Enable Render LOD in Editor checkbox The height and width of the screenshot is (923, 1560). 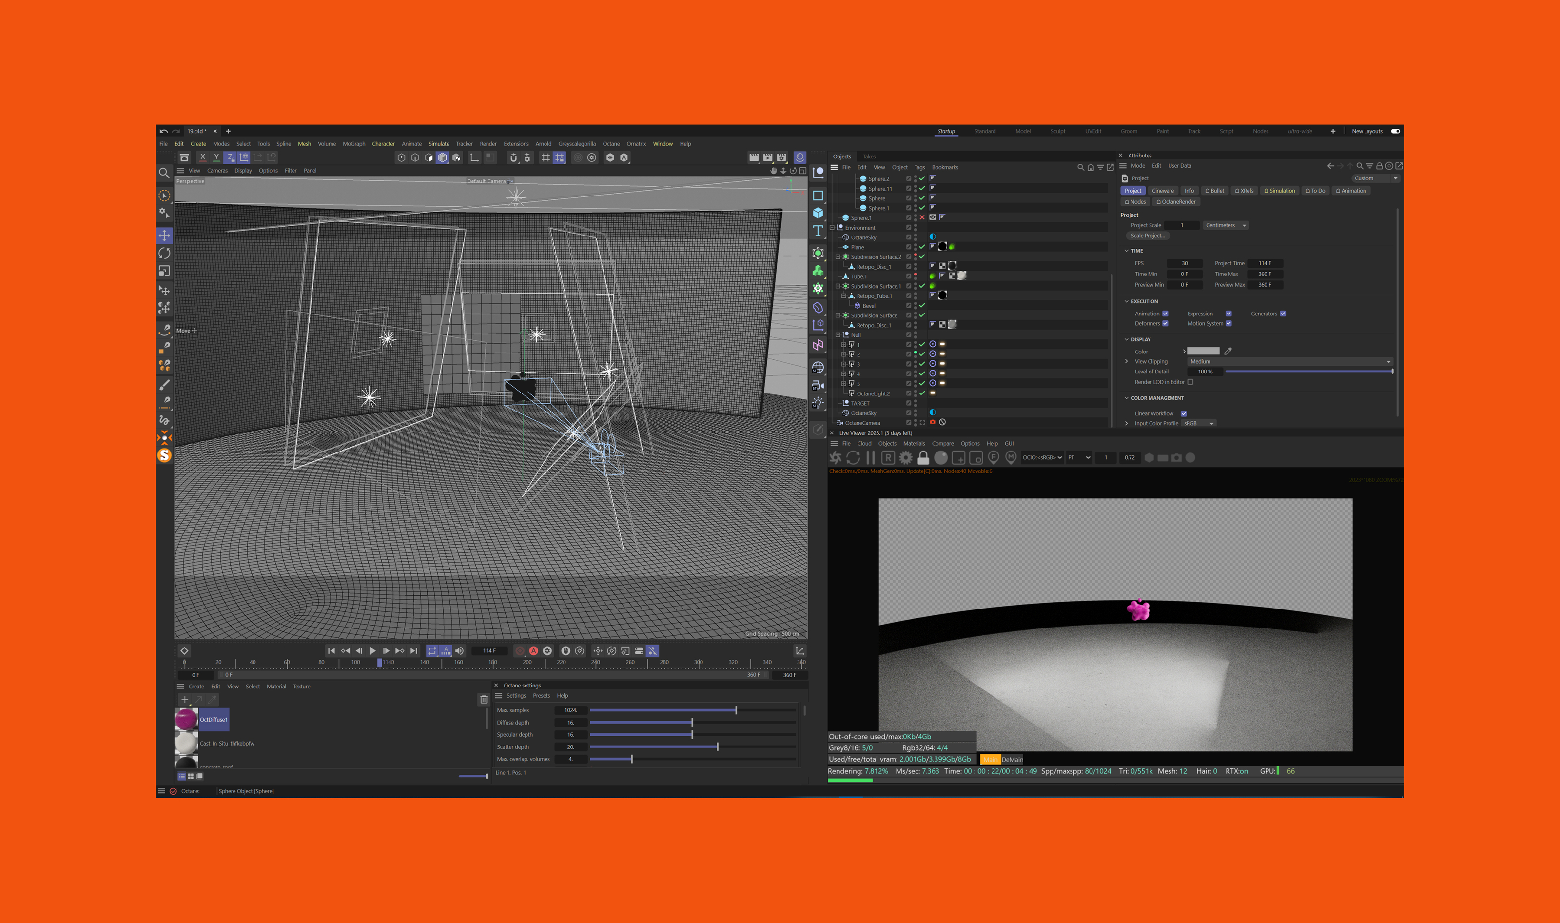(x=1190, y=382)
